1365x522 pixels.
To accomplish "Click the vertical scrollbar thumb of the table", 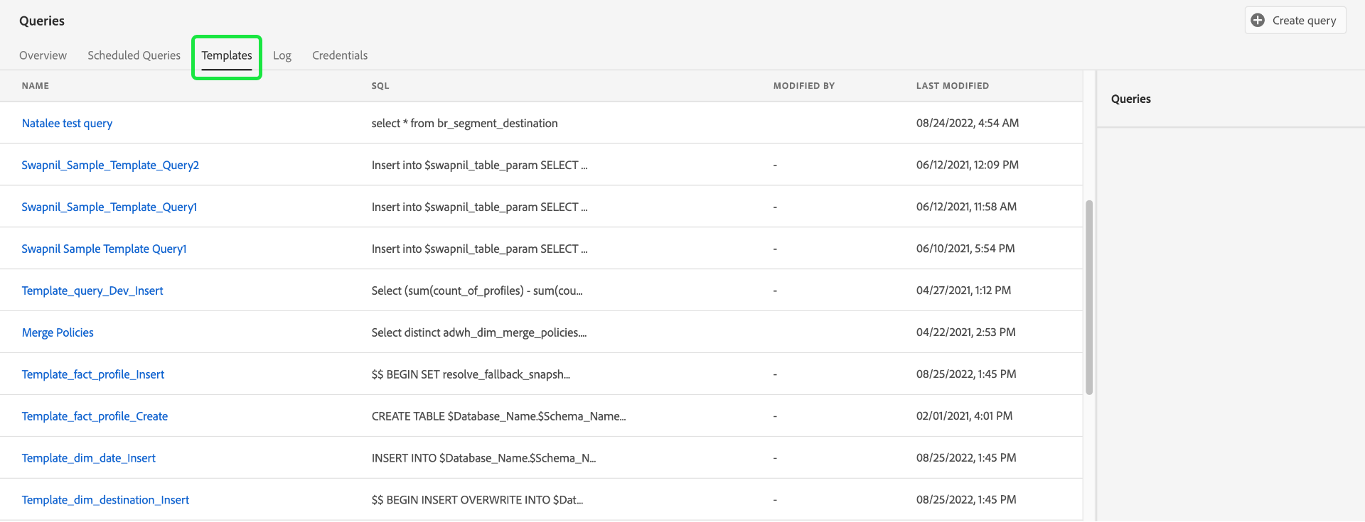I will click(1088, 297).
